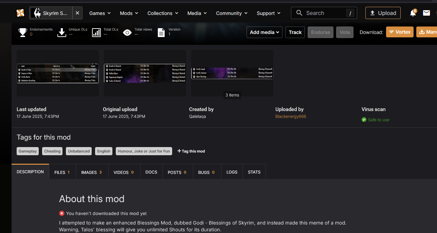The width and height of the screenshot is (437, 233).
Task: Click the magnifying glass search icon
Action: (299, 13)
